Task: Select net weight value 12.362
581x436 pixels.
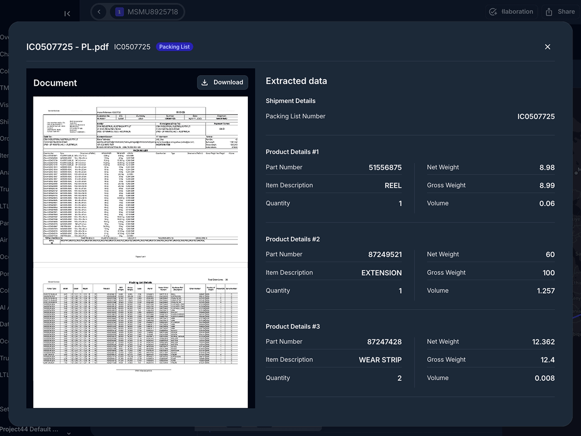Action: [543, 342]
